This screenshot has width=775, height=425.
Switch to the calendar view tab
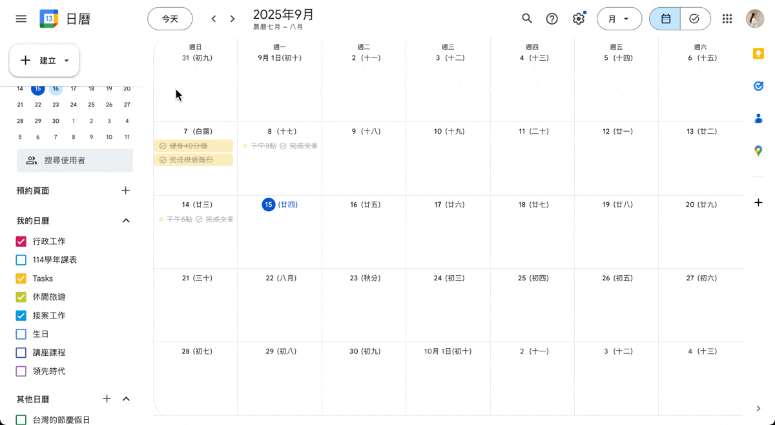pos(665,19)
